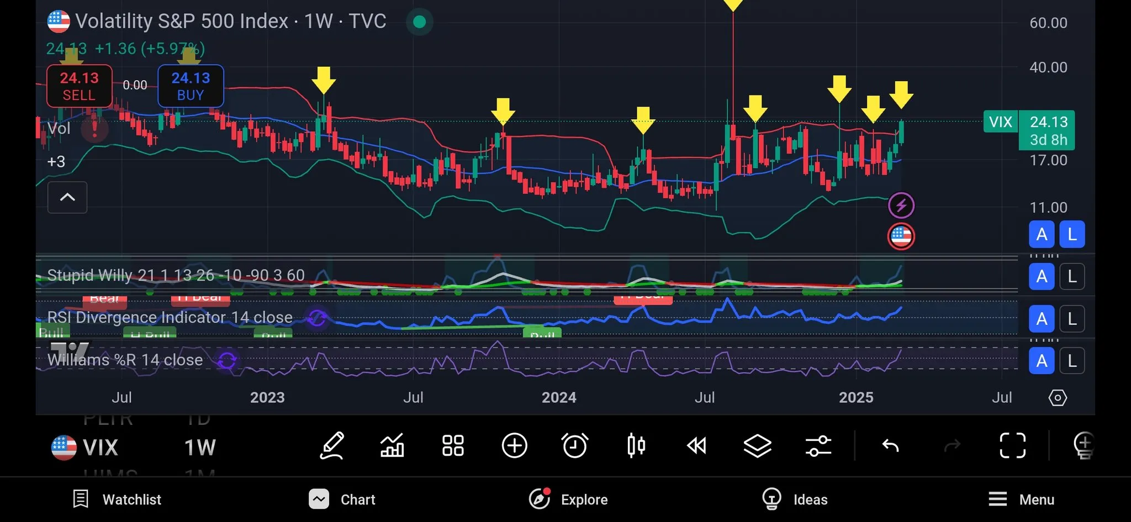This screenshot has height=522, width=1131.
Task: Open VIX symbol selector in bottom toolbar
Action: [x=84, y=447]
